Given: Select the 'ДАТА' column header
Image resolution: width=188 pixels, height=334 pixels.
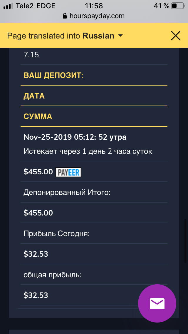Looking at the screenshot, I should [34, 96].
